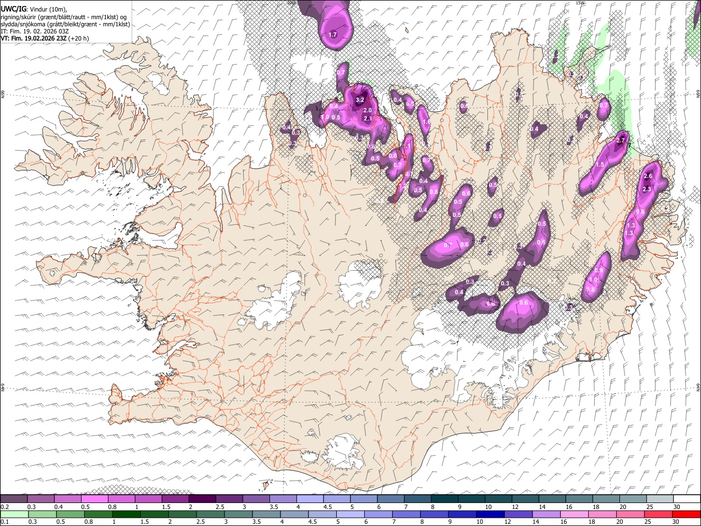The height and width of the screenshot is (526, 701).
Task: Click the 2.3 snowfall value on the east coast
Action: tap(647, 189)
